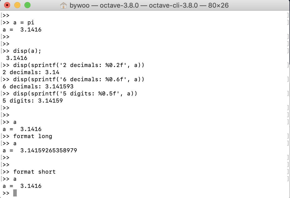The height and width of the screenshot is (198, 290).
Task: Click the sprintf command with %0.5f format
Action: click(x=75, y=94)
